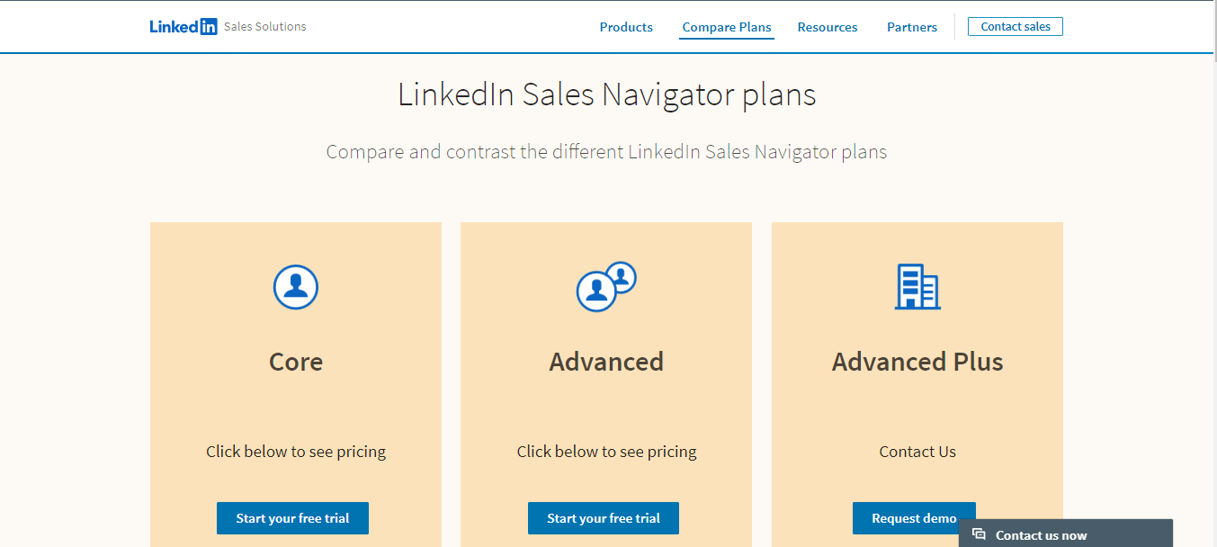Click the Contact sales button
Image resolution: width=1217 pixels, height=547 pixels.
pyautogui.click(x=1015, y=26)
